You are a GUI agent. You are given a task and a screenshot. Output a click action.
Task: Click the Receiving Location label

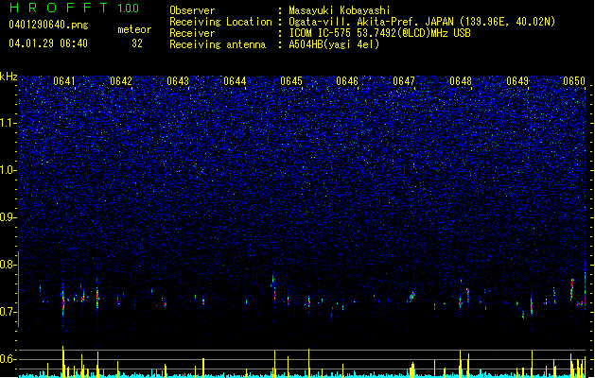point(220,22)
